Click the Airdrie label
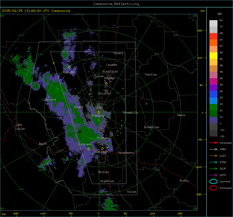233x217 pixels. tap(102, 138)
